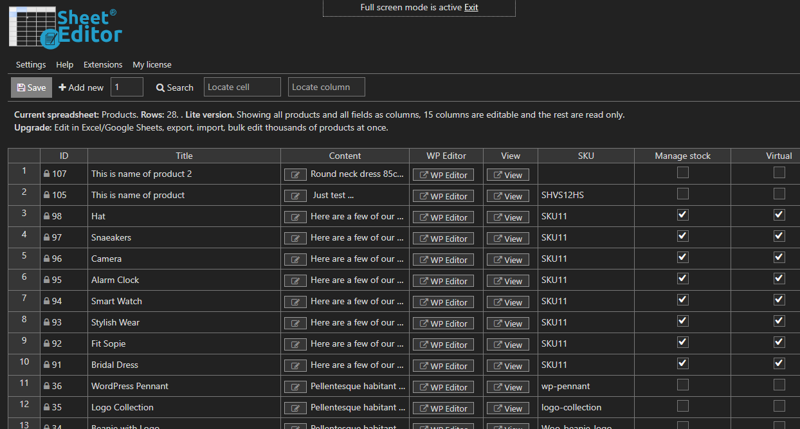Click the Title column header

(184, 156)
